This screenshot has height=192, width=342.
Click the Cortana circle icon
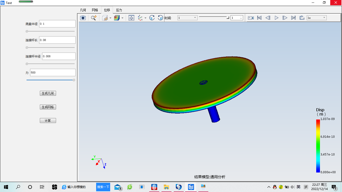tap(30, 187)
